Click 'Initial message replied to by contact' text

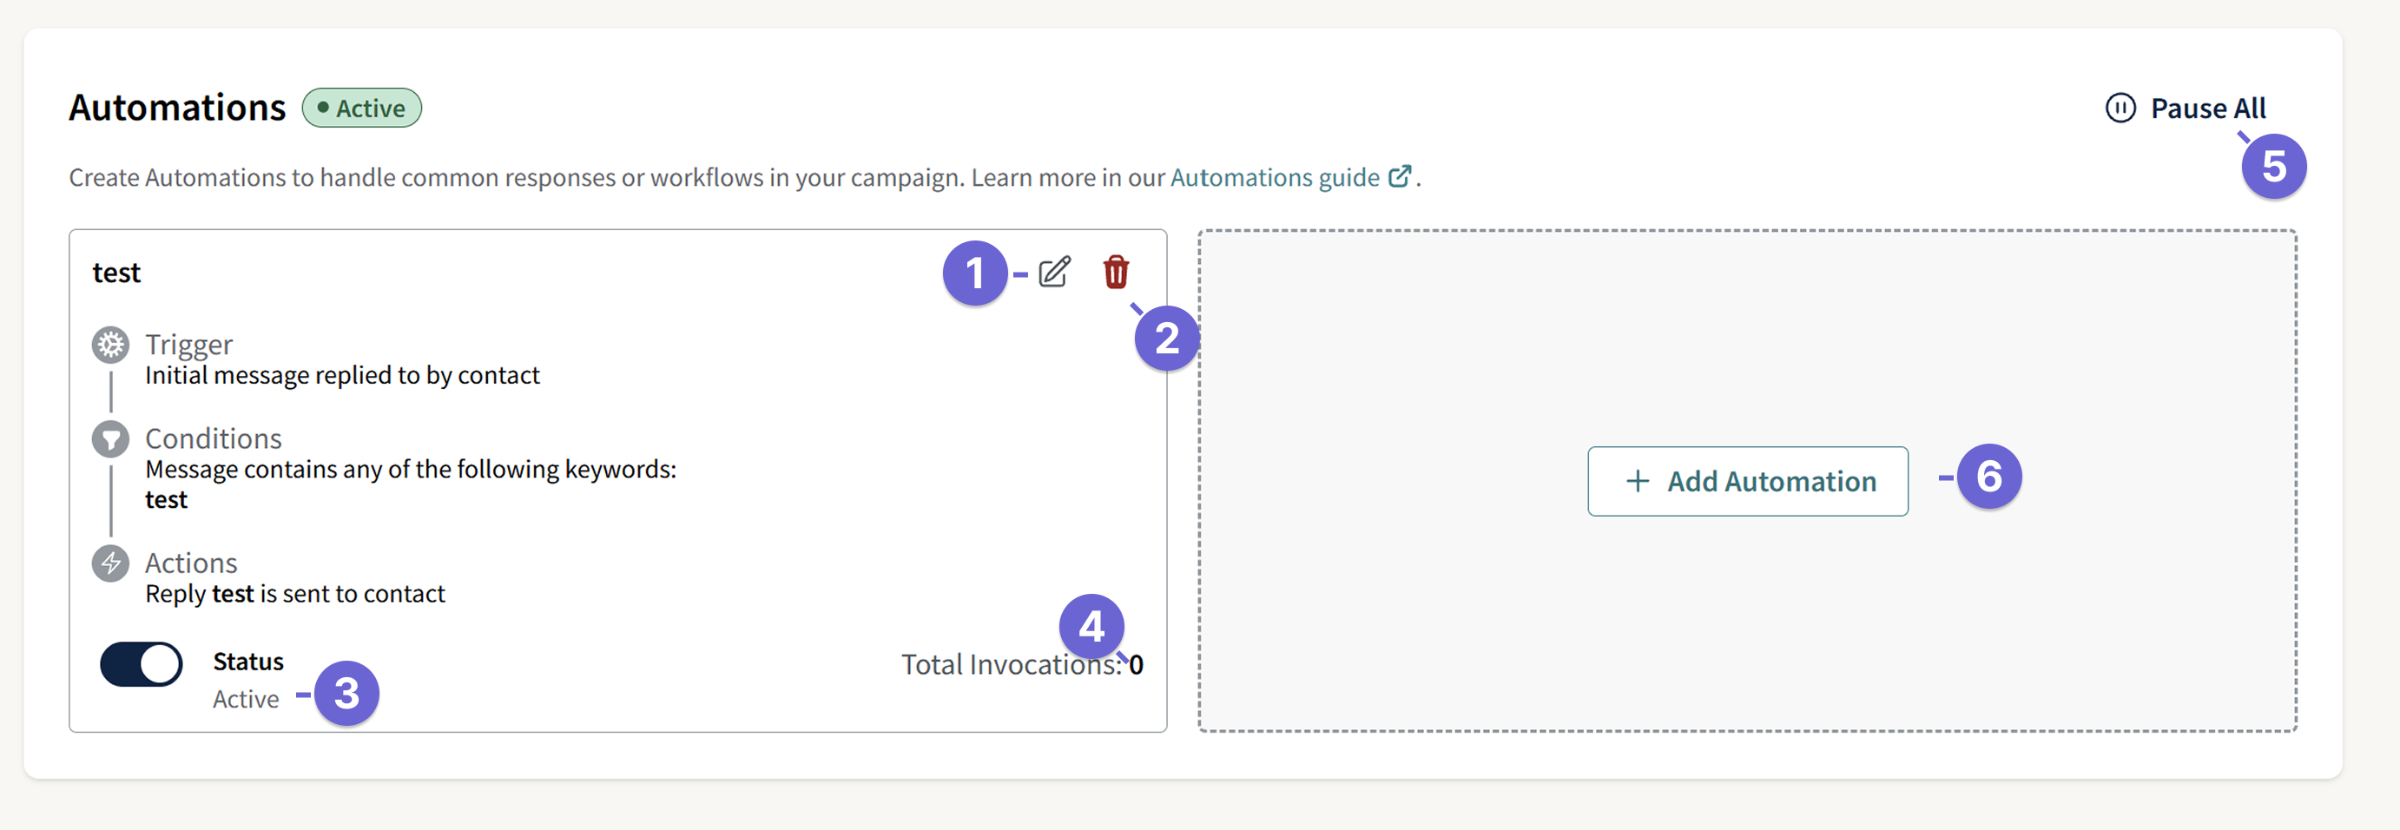click(342, 375)
